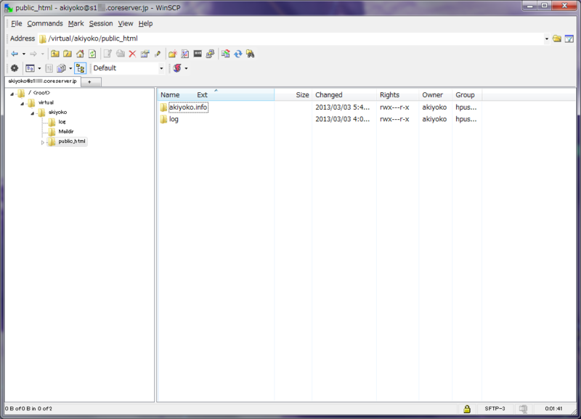
Task: Collapse the akiyoko tree node
Action: (x=32, y=113)
